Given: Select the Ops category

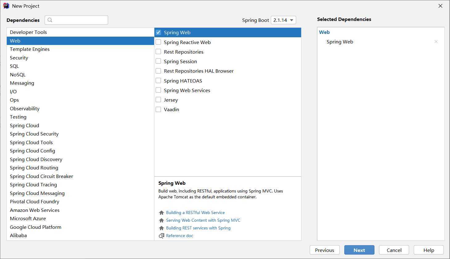Looking at the screenshot, I should pos(80,100).
